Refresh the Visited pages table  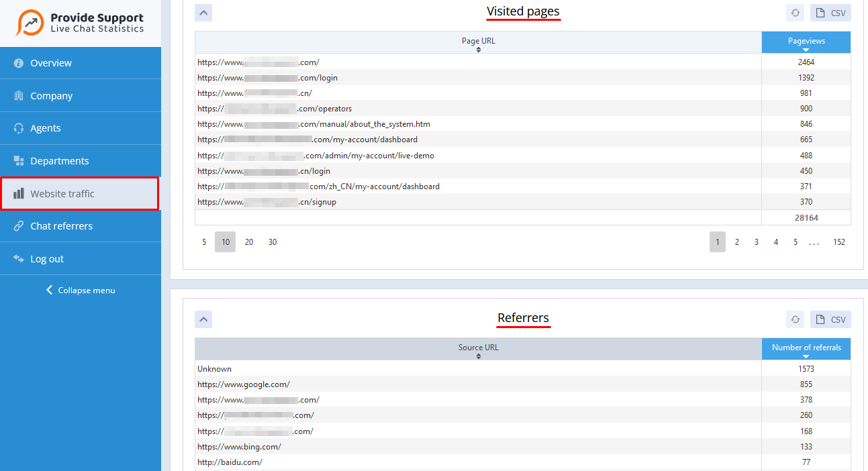[x=795, y=12]
